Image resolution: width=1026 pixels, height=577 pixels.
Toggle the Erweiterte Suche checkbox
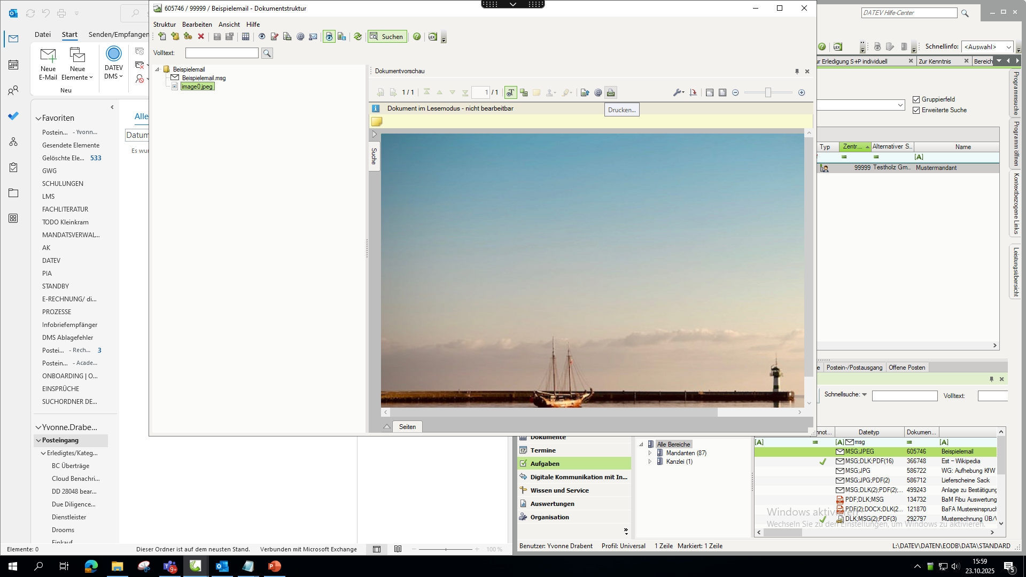tap(916, 110)
